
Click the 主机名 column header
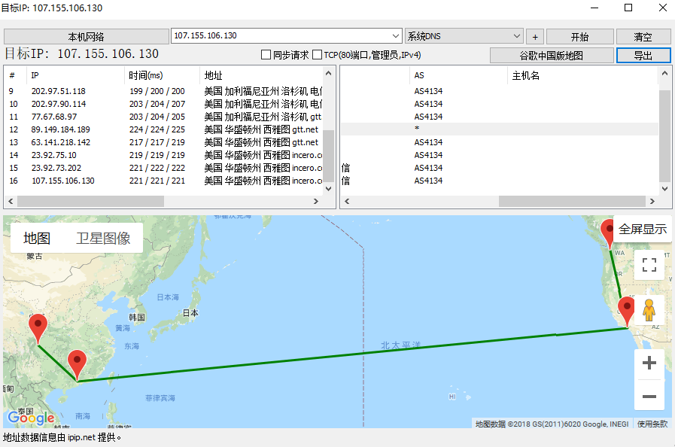583,75
